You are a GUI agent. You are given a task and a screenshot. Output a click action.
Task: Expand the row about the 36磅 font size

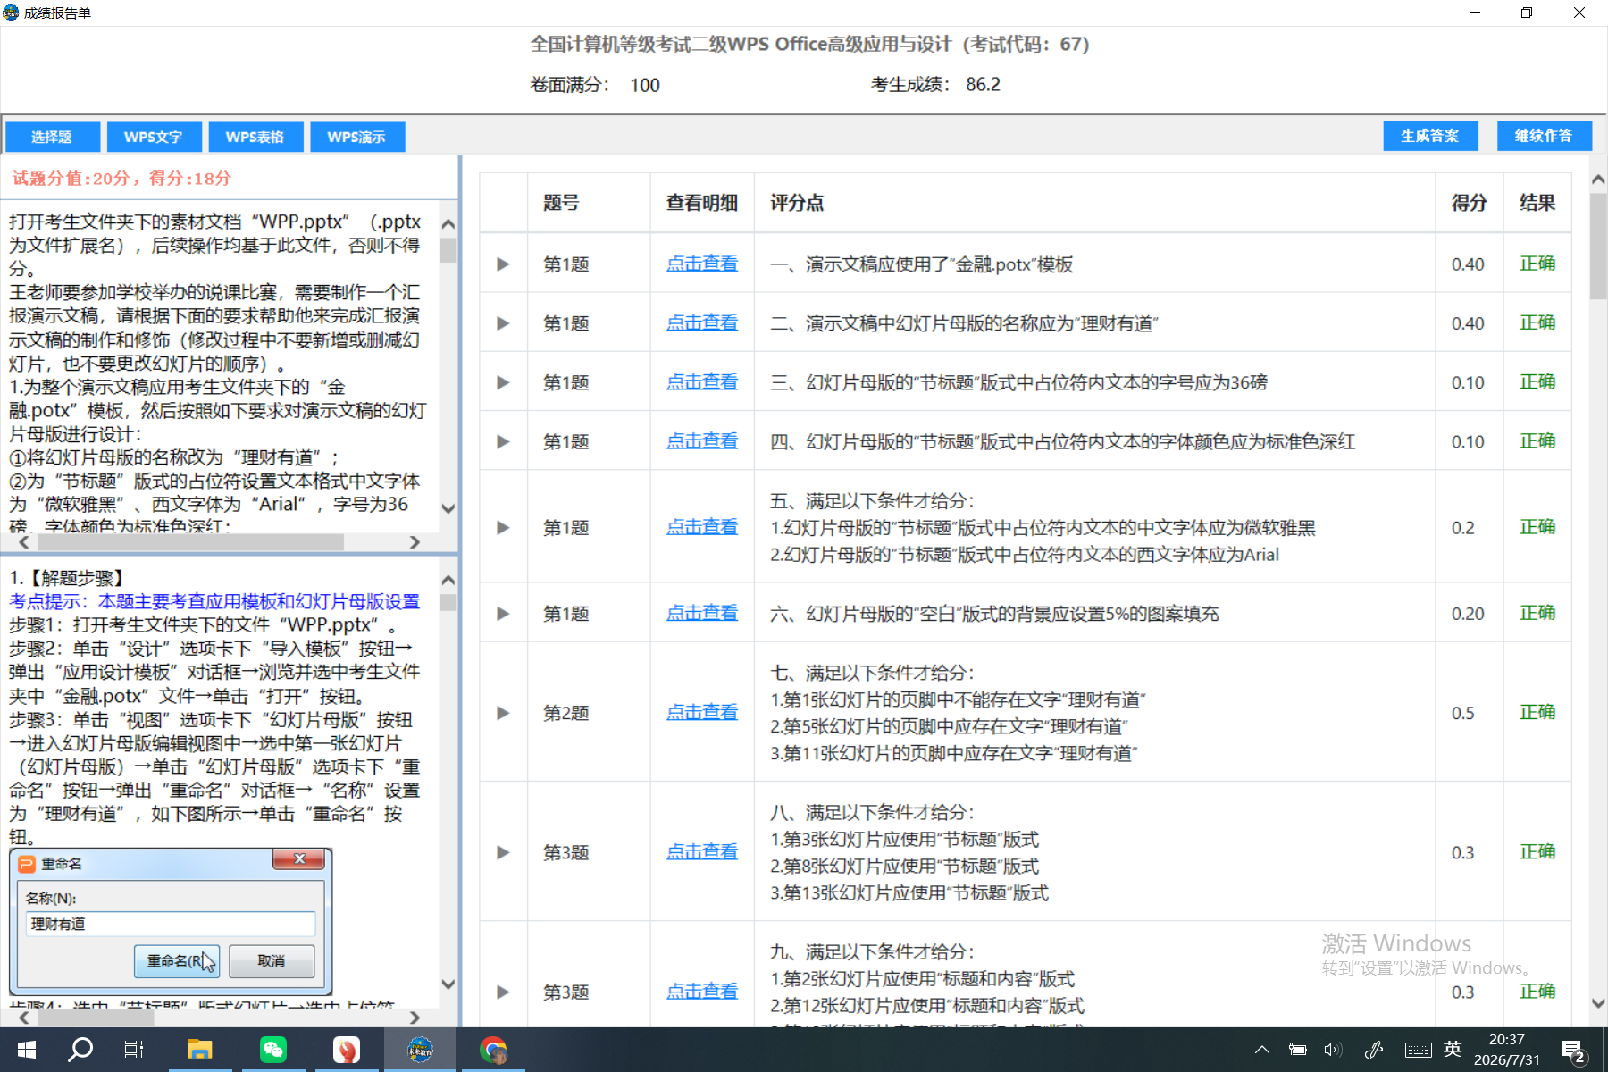coord(503,382)
